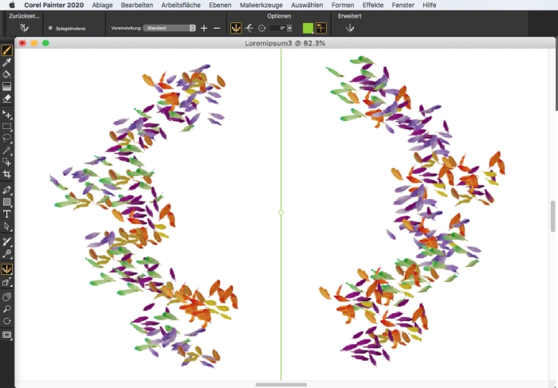Choose the Paint Bucket tool
Image resolution: width=558 pixels, height=388 pixels.
tap(7, 74)
